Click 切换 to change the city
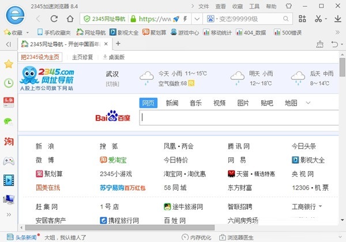This screenshot has width=346, height=242. coord(112,84)
